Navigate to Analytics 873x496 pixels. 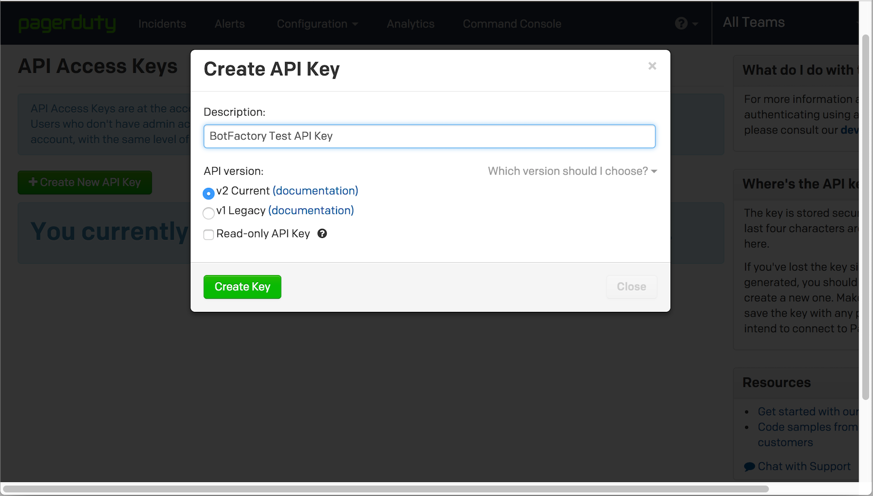(410, 24)
